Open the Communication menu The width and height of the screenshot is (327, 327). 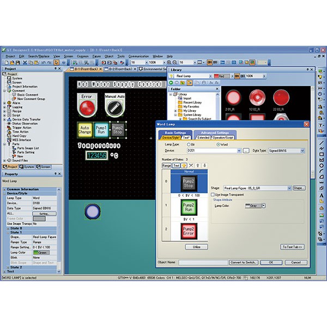tap(138, 56)
